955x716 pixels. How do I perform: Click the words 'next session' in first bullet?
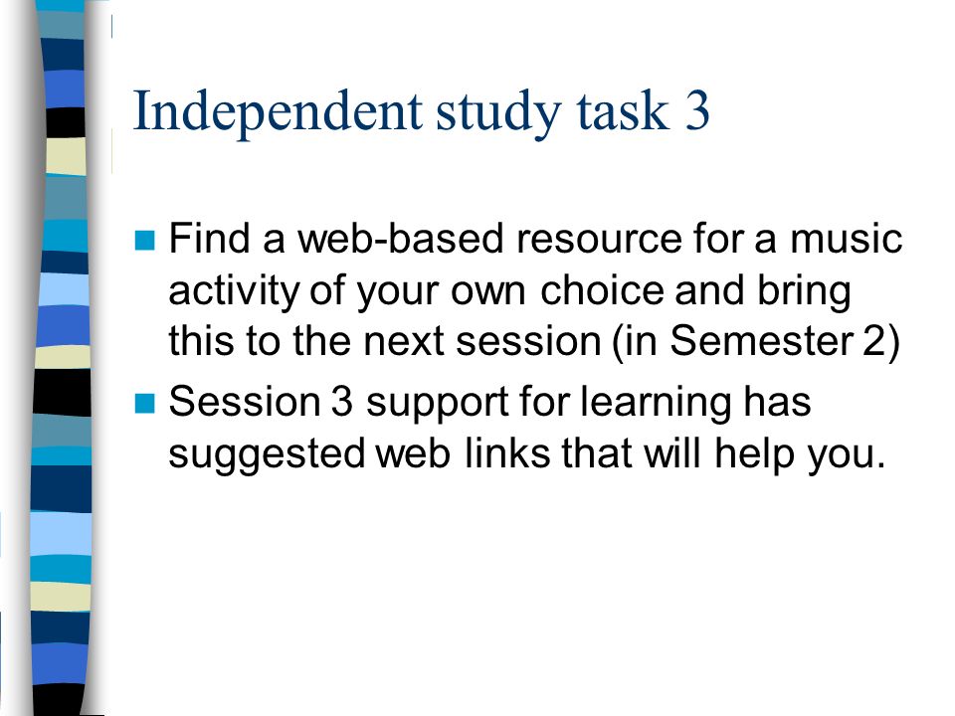pyautogui.click(x=482, y=340)
